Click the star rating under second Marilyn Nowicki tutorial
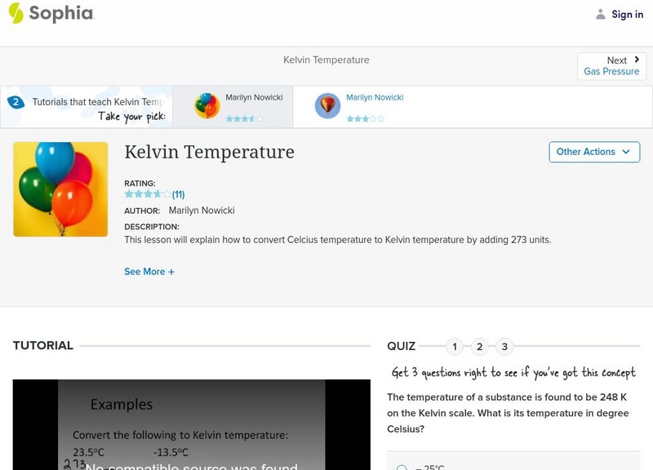This screenshot has width=653, height=470. click(365, 118)
